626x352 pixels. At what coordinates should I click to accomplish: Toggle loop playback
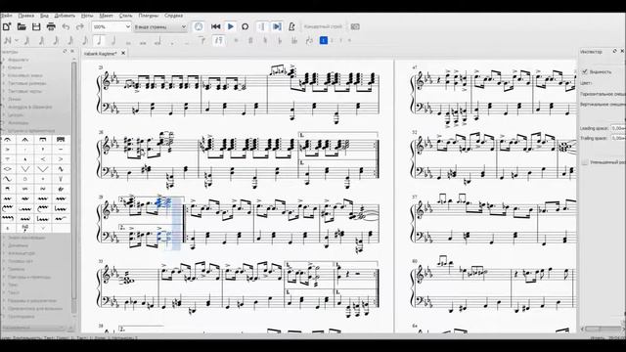tap(245, 26)
